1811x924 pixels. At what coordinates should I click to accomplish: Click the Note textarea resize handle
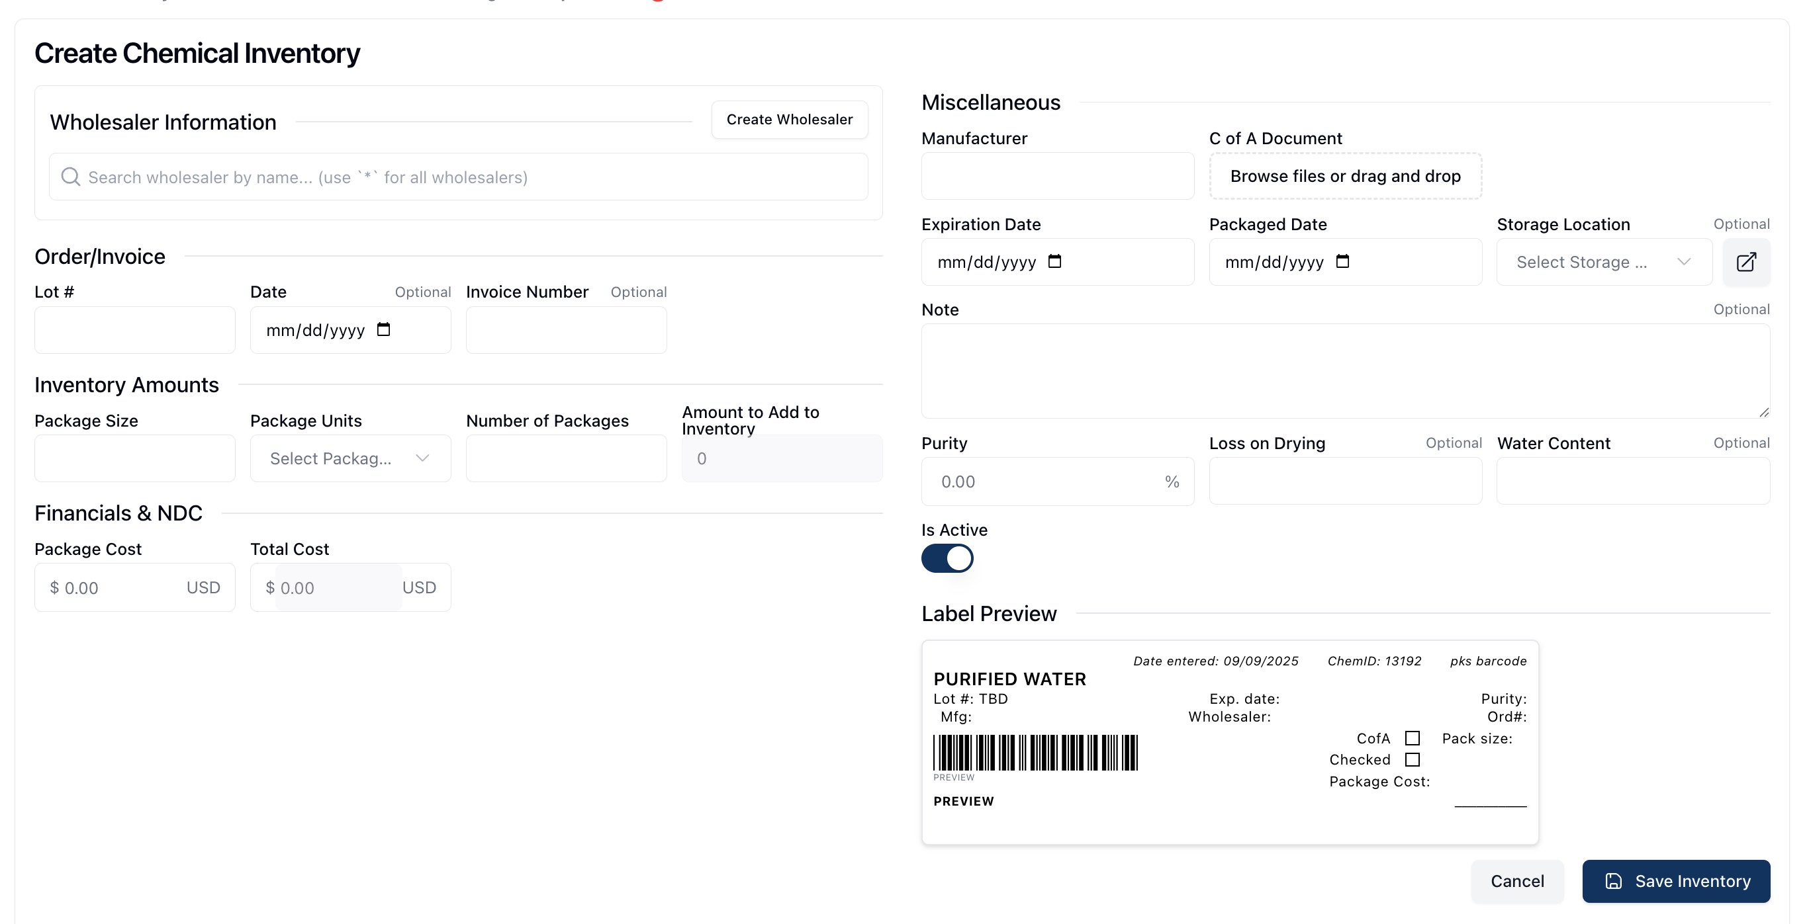[1763, 413]
